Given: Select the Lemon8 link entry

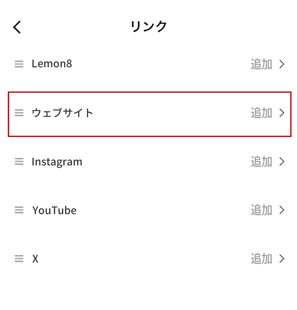Looking at the screenshot, I should tap(52, 64).
